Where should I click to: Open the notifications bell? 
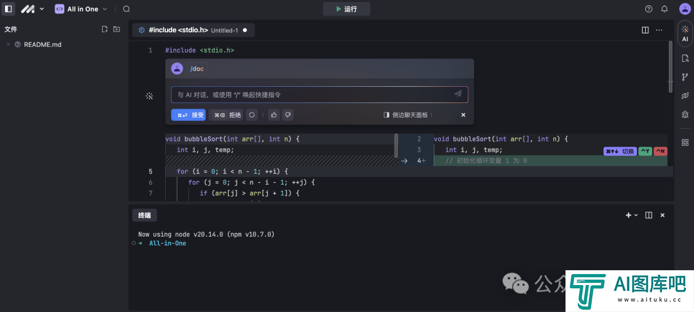(x=664, y=9)
